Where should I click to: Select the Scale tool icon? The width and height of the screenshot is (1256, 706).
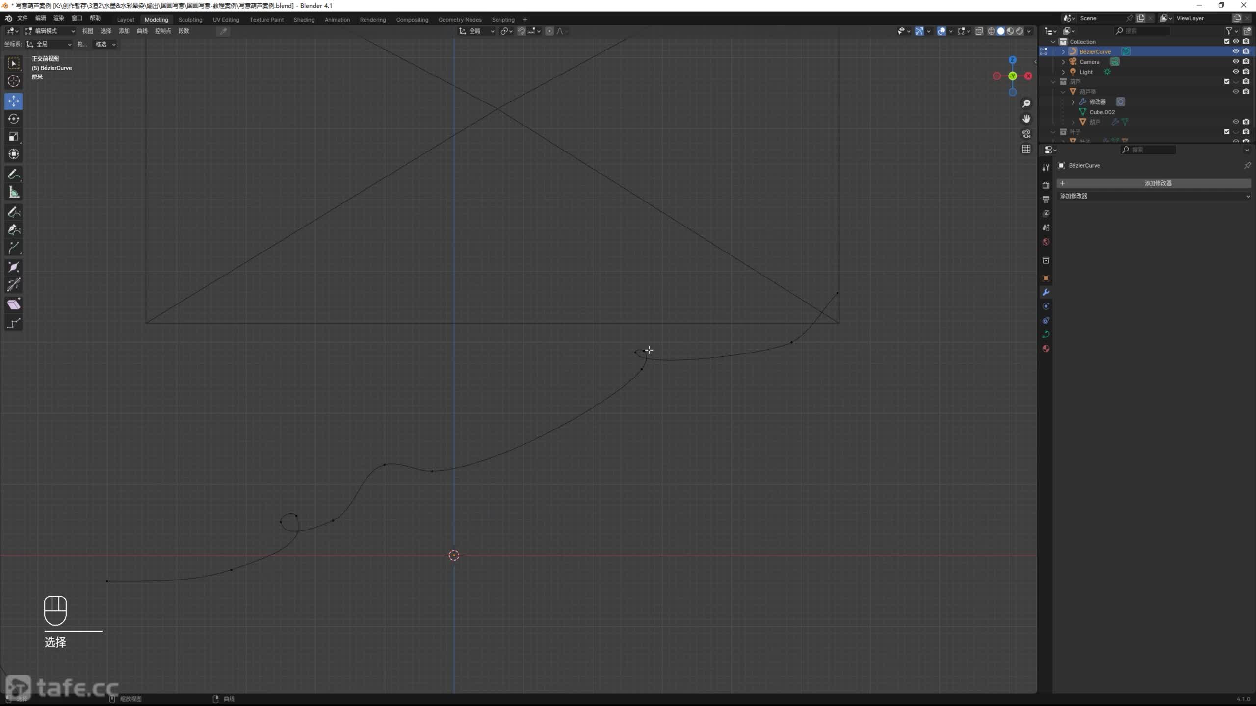[14, 137]
